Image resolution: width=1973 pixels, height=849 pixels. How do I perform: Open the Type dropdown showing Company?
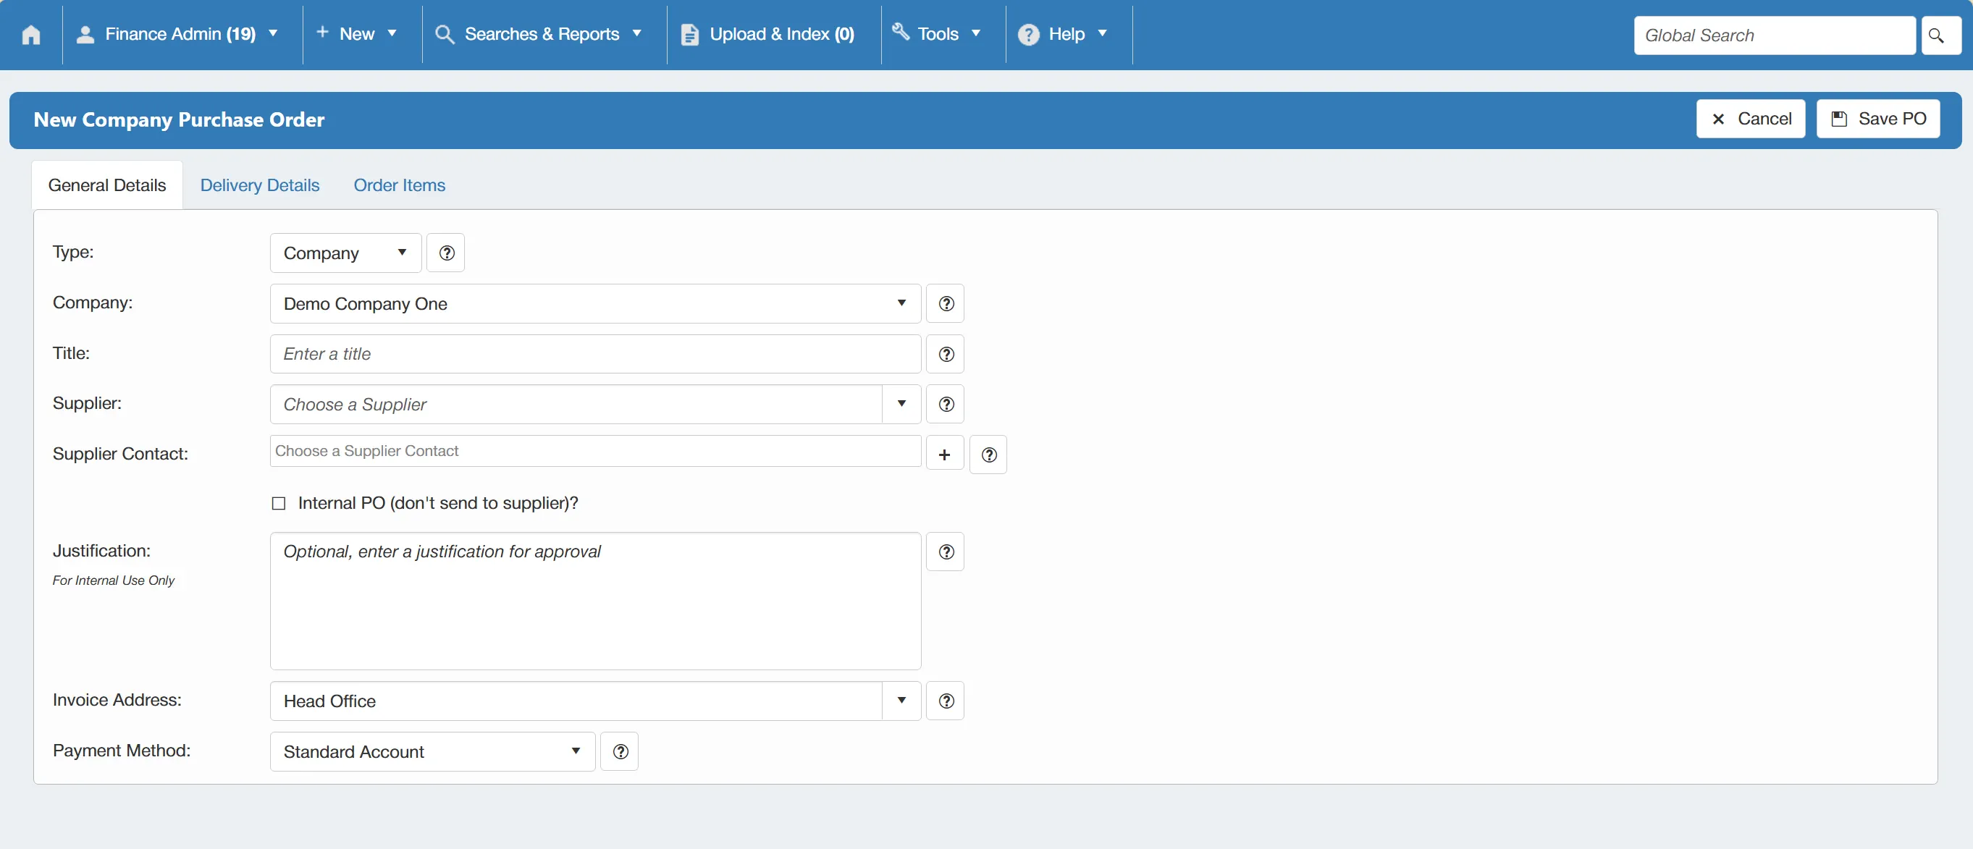pos(345,253)
